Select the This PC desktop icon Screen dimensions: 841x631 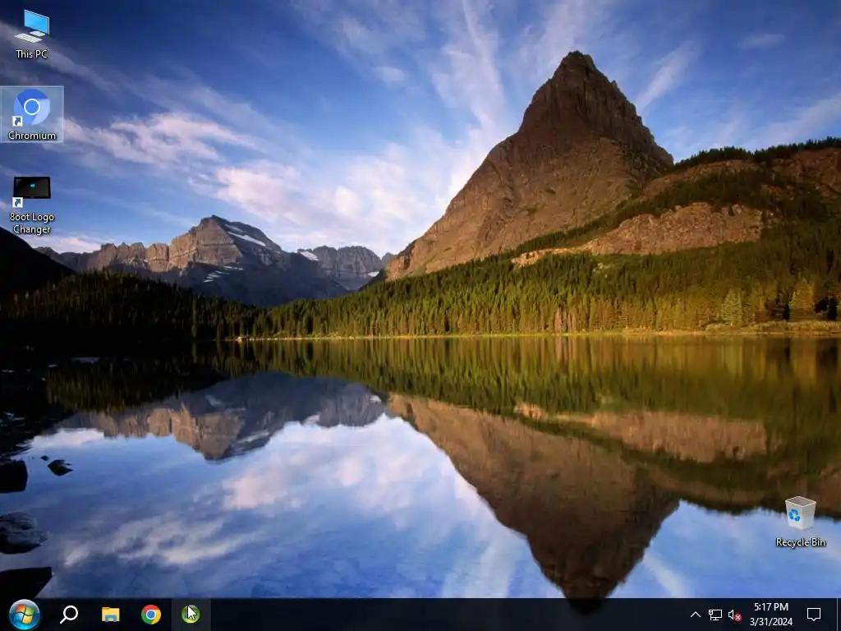point(32,35)
